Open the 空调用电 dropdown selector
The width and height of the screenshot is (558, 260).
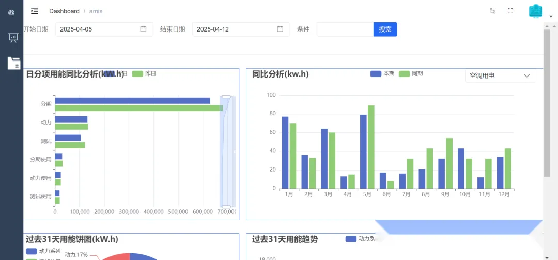pos(500,75)
